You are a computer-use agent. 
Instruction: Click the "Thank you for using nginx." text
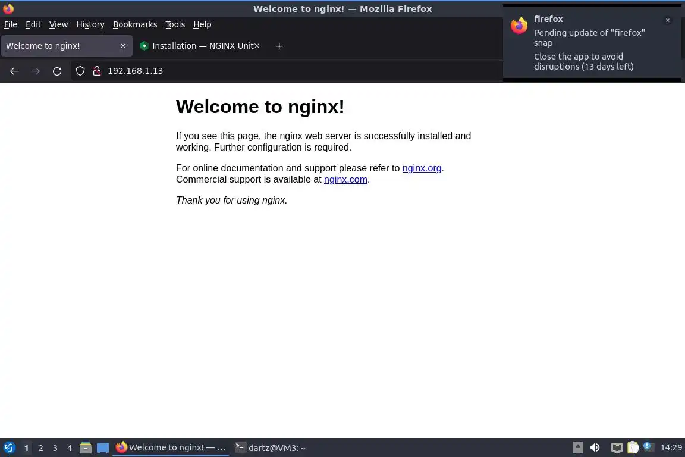point(231,201)
